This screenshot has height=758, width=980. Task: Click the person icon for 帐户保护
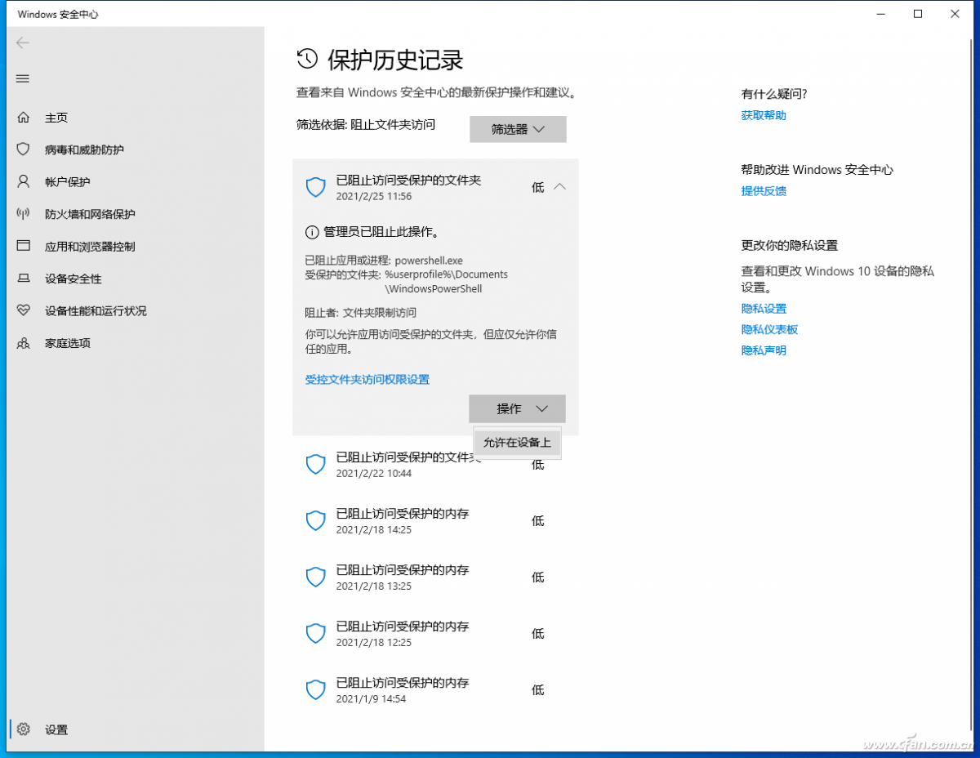coord(24,181)
